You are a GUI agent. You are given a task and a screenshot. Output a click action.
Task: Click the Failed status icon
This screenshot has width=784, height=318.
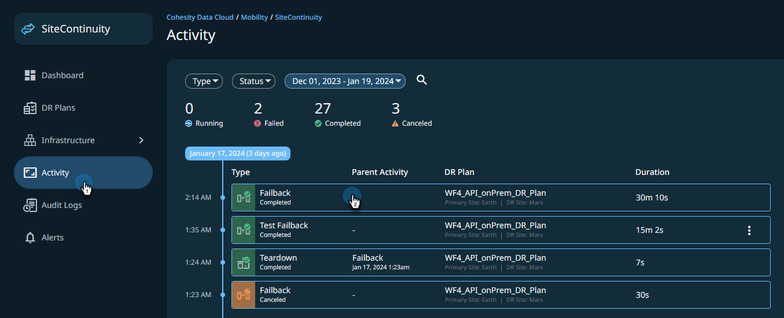(257, 123)
